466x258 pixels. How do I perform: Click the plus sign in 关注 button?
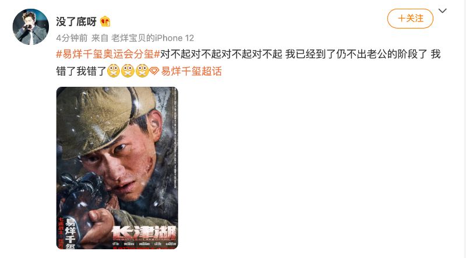pos(401,19)
